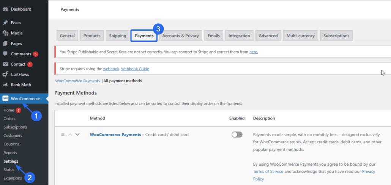
Task: Go to WooCommerce Home submenu
Action: (x=9, y=110)
